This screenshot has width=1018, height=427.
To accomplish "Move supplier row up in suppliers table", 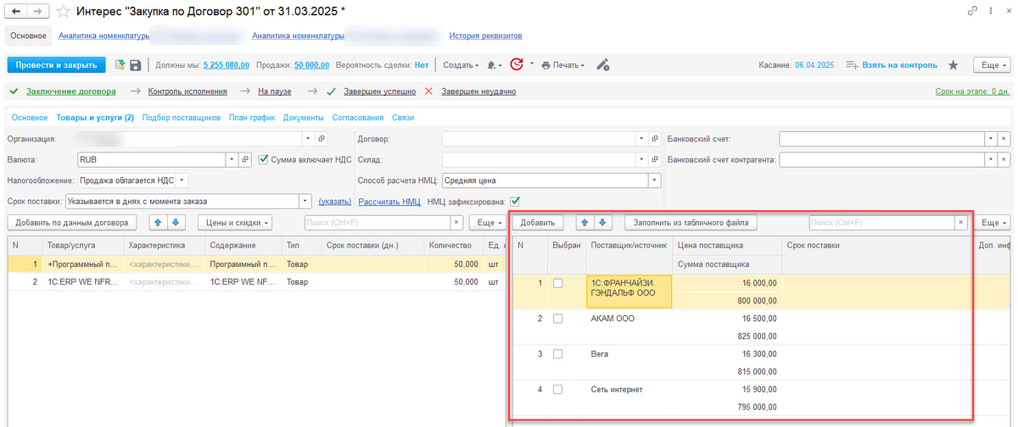I will [x=585, y=222].
